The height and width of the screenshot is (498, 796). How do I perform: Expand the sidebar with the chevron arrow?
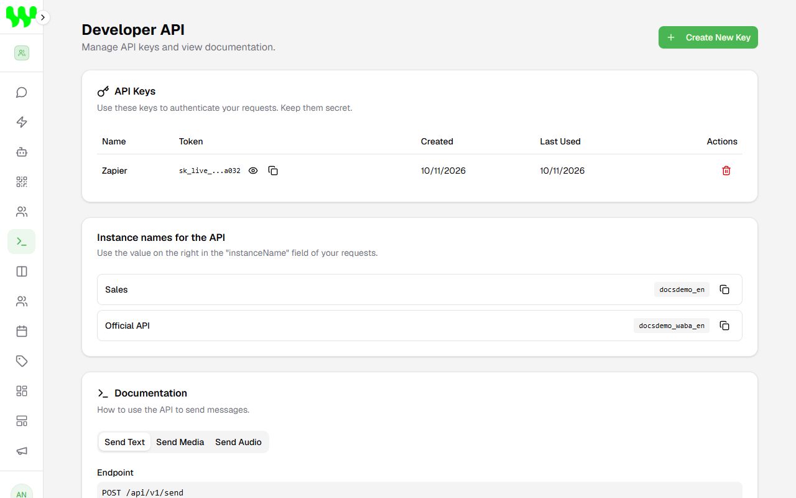click(x=42, y=17)
